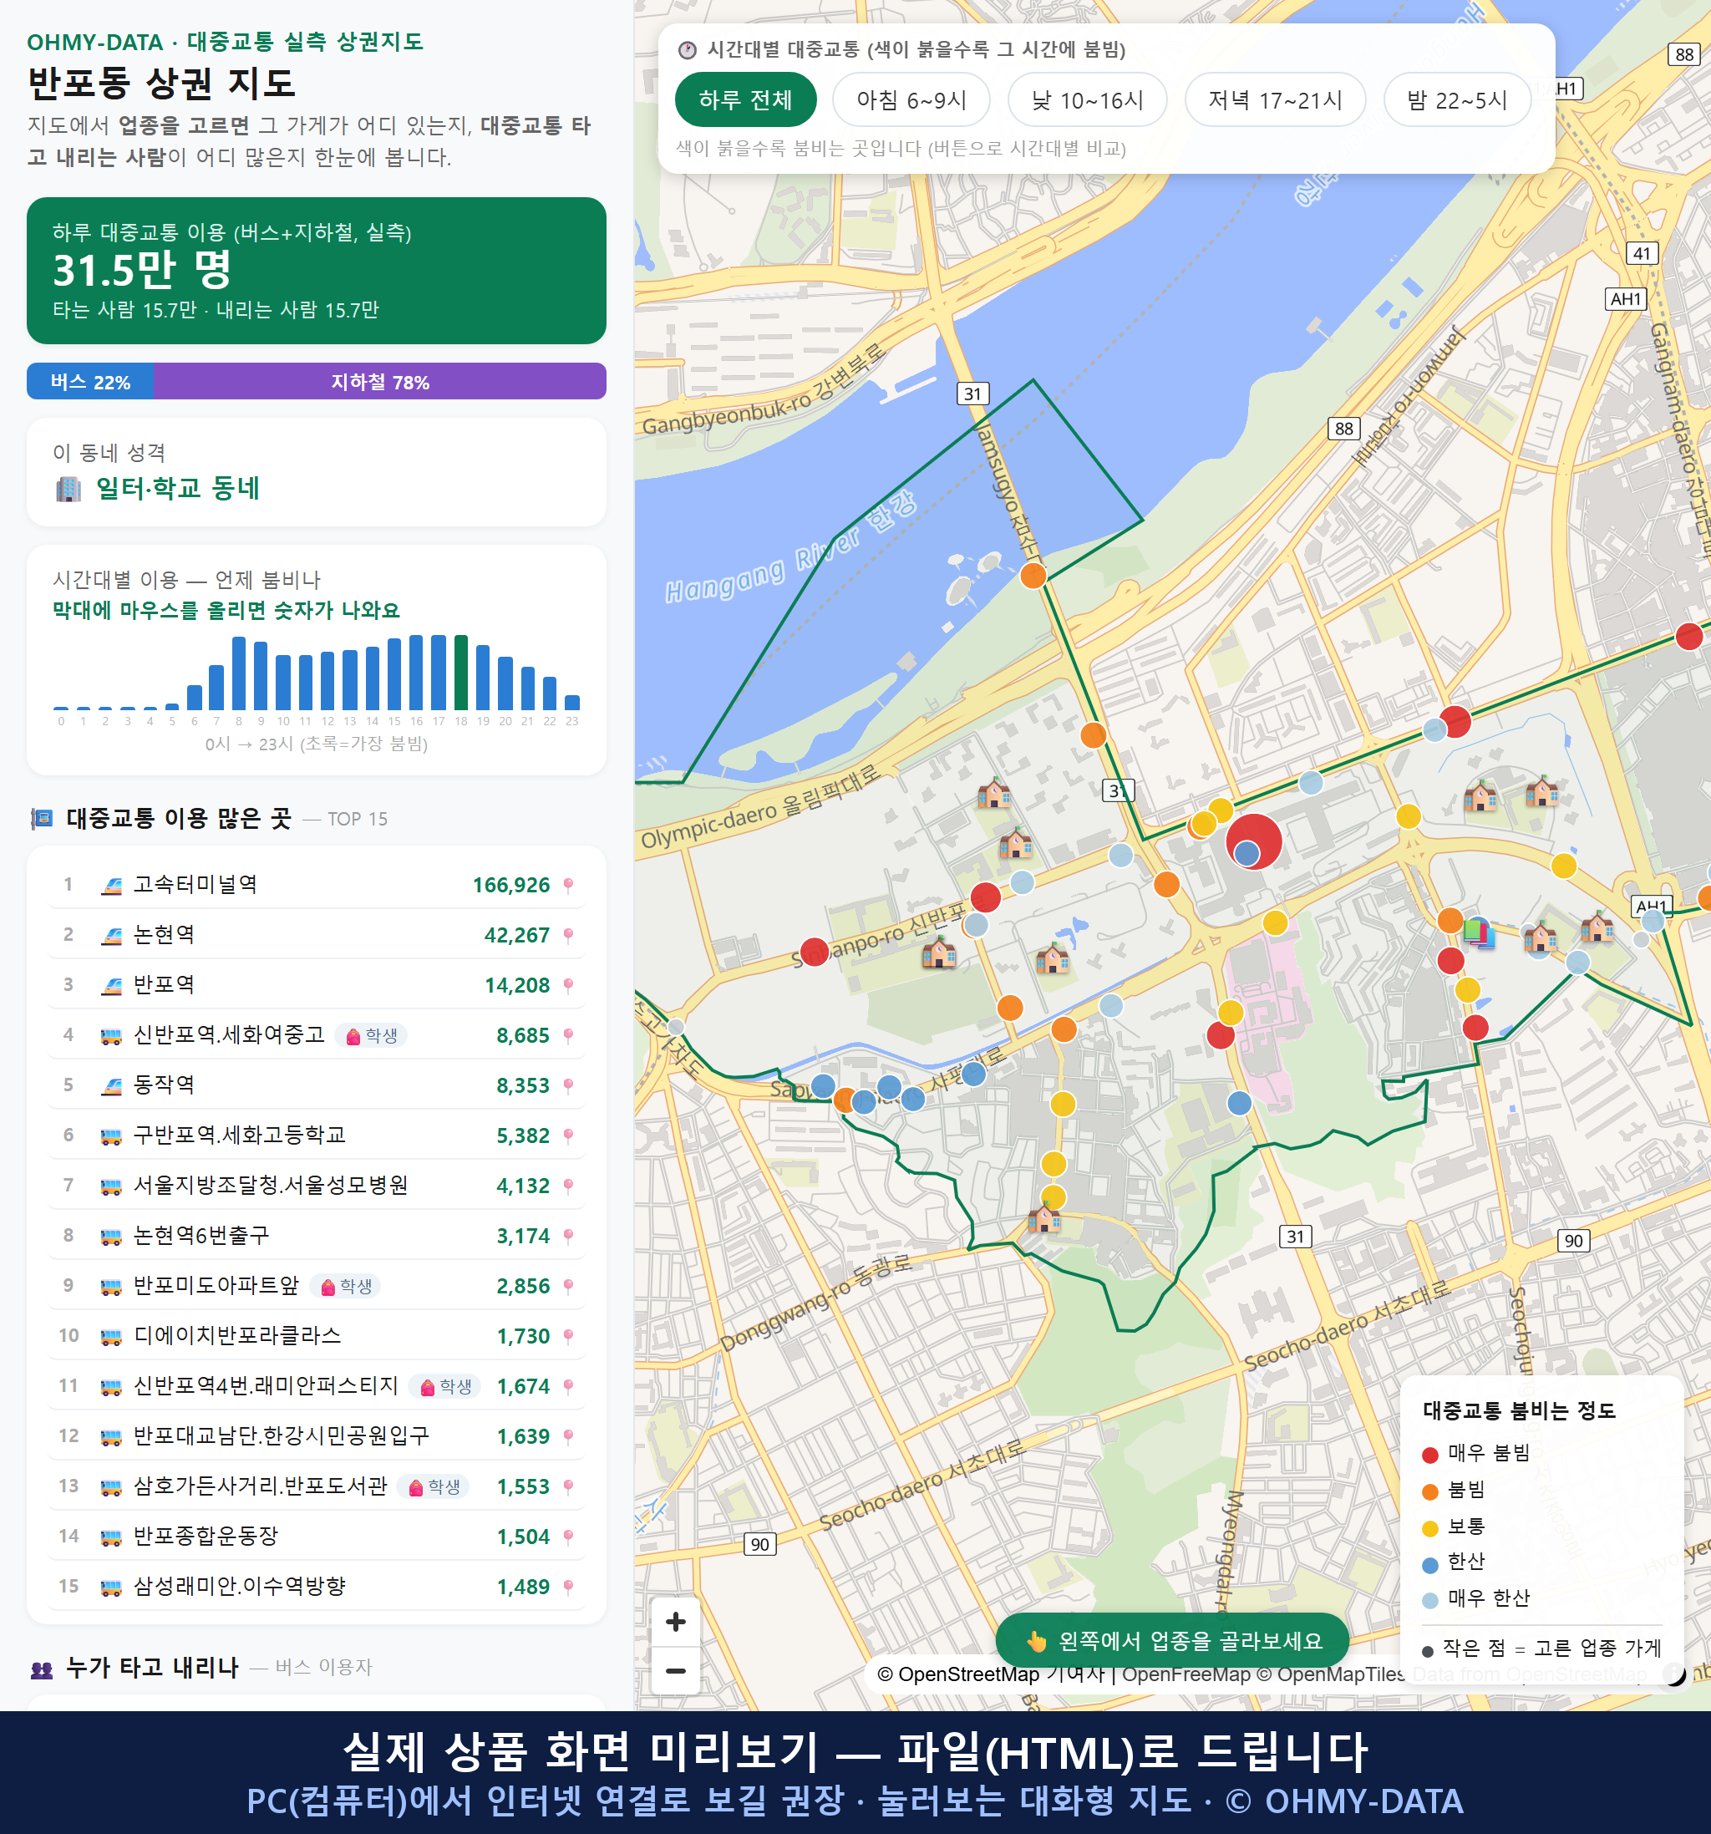Screen dimensions: 1711x1834
Task: Click the 31.5만 명 daily total
Action: (x=142, y=269)
